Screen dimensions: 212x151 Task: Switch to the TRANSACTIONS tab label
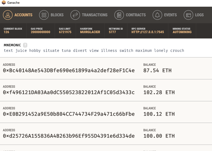click(95, 15)
